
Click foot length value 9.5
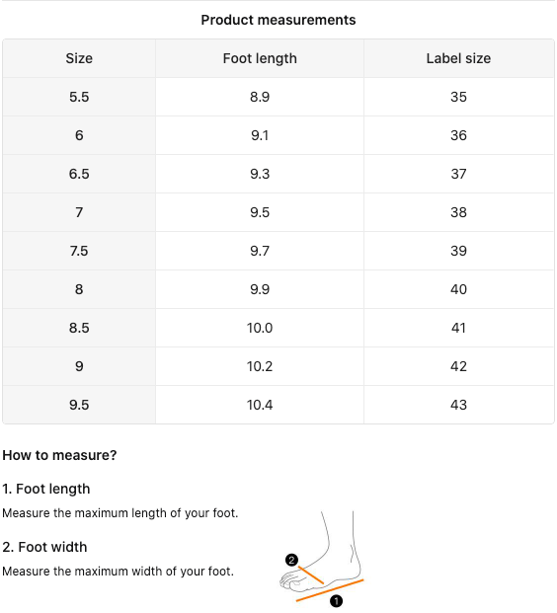click(260, 212)
